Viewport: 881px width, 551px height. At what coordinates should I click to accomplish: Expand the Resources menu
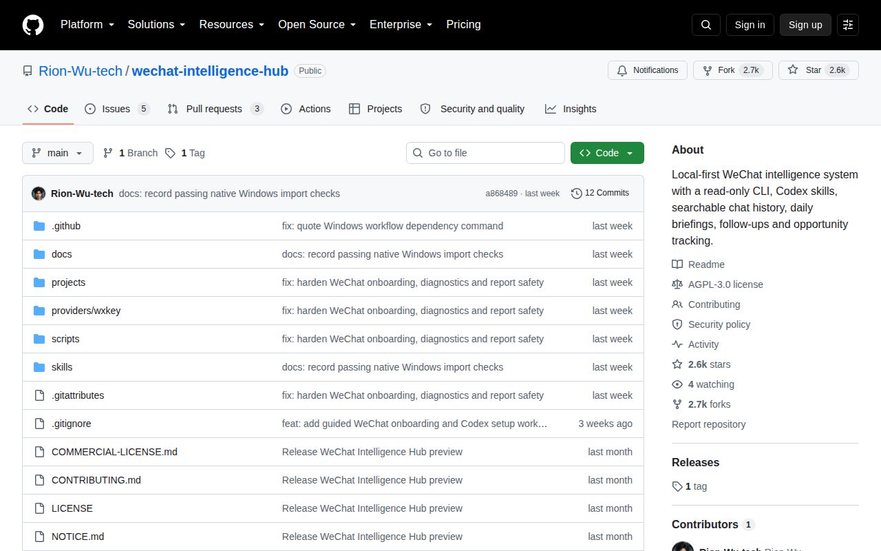pyautogui.click(x=232, y=25)
